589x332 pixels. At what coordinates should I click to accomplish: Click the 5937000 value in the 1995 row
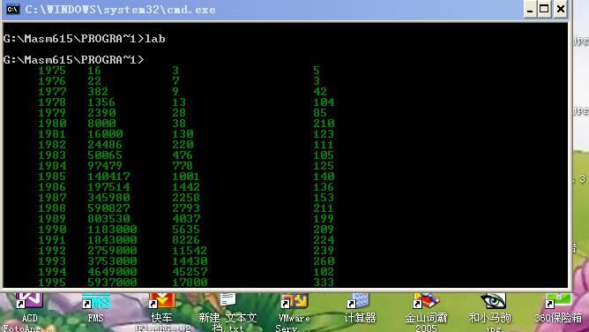point(112,283)
